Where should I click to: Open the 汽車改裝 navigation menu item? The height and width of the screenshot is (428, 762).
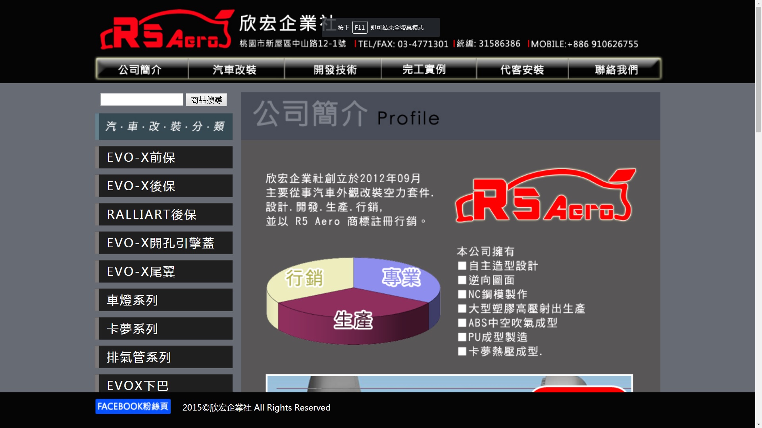point(237,69)
